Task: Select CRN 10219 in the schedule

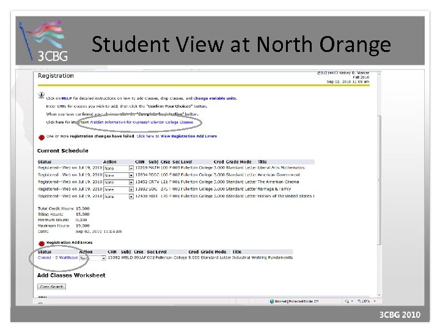Action: (x=141, y=167)
